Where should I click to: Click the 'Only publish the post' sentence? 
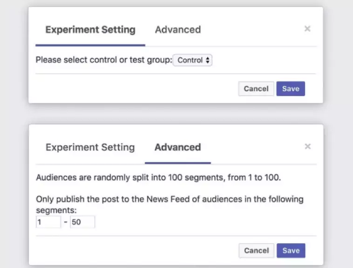170,199
